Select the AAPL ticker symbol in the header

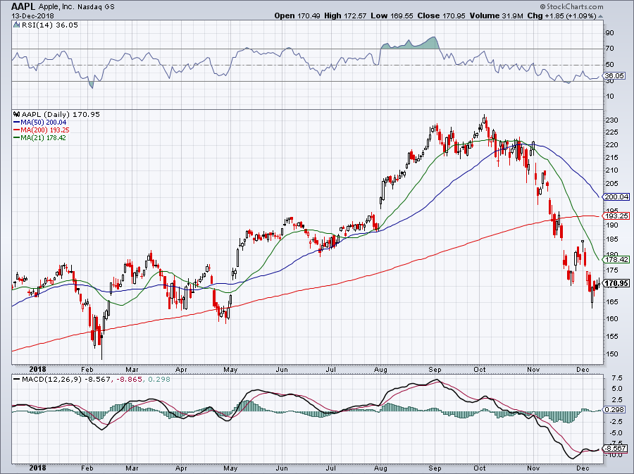(23, 6)
